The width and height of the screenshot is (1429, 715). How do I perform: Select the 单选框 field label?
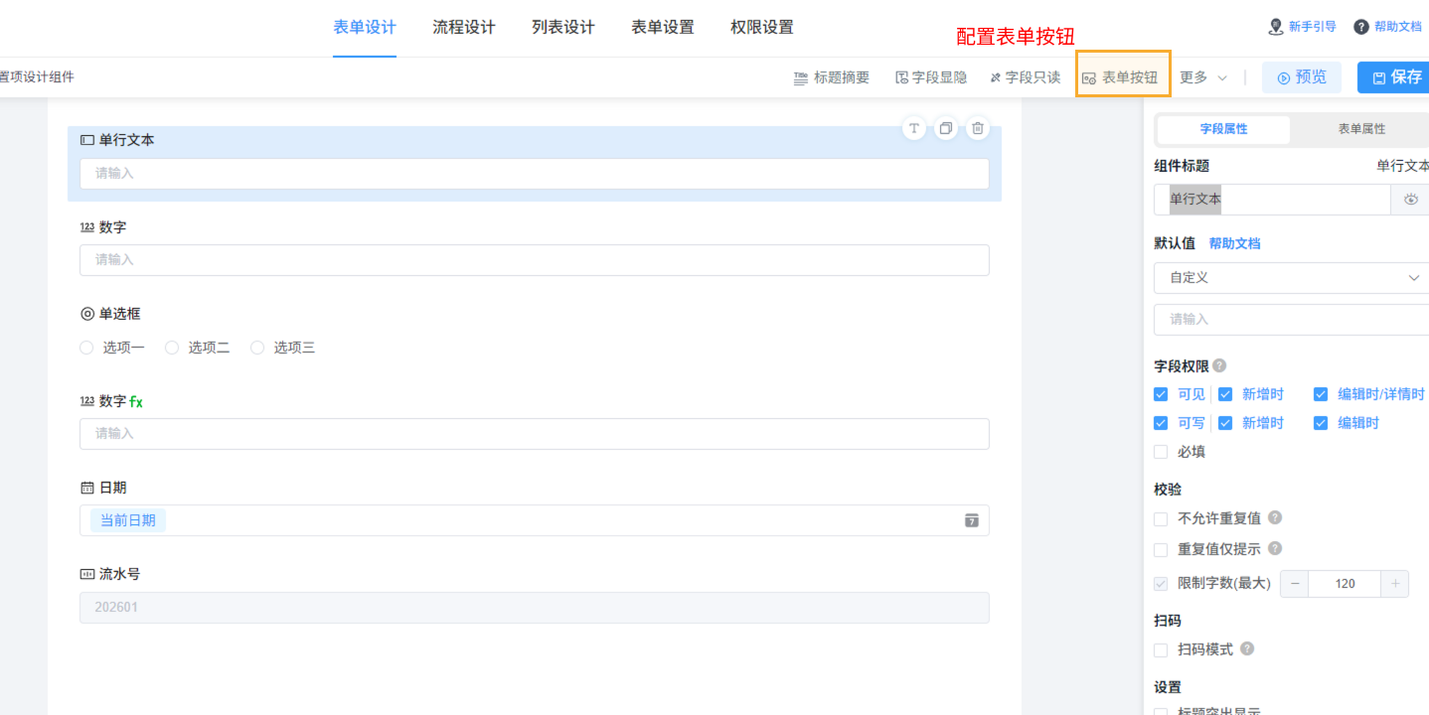click(119, 314)
